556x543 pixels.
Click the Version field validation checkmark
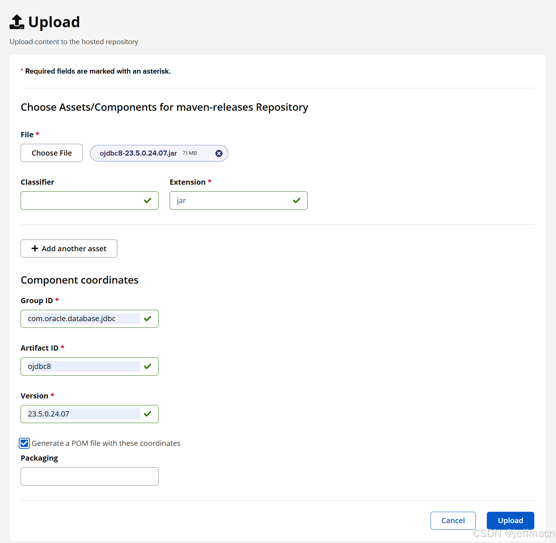click(x=148, y=414)
